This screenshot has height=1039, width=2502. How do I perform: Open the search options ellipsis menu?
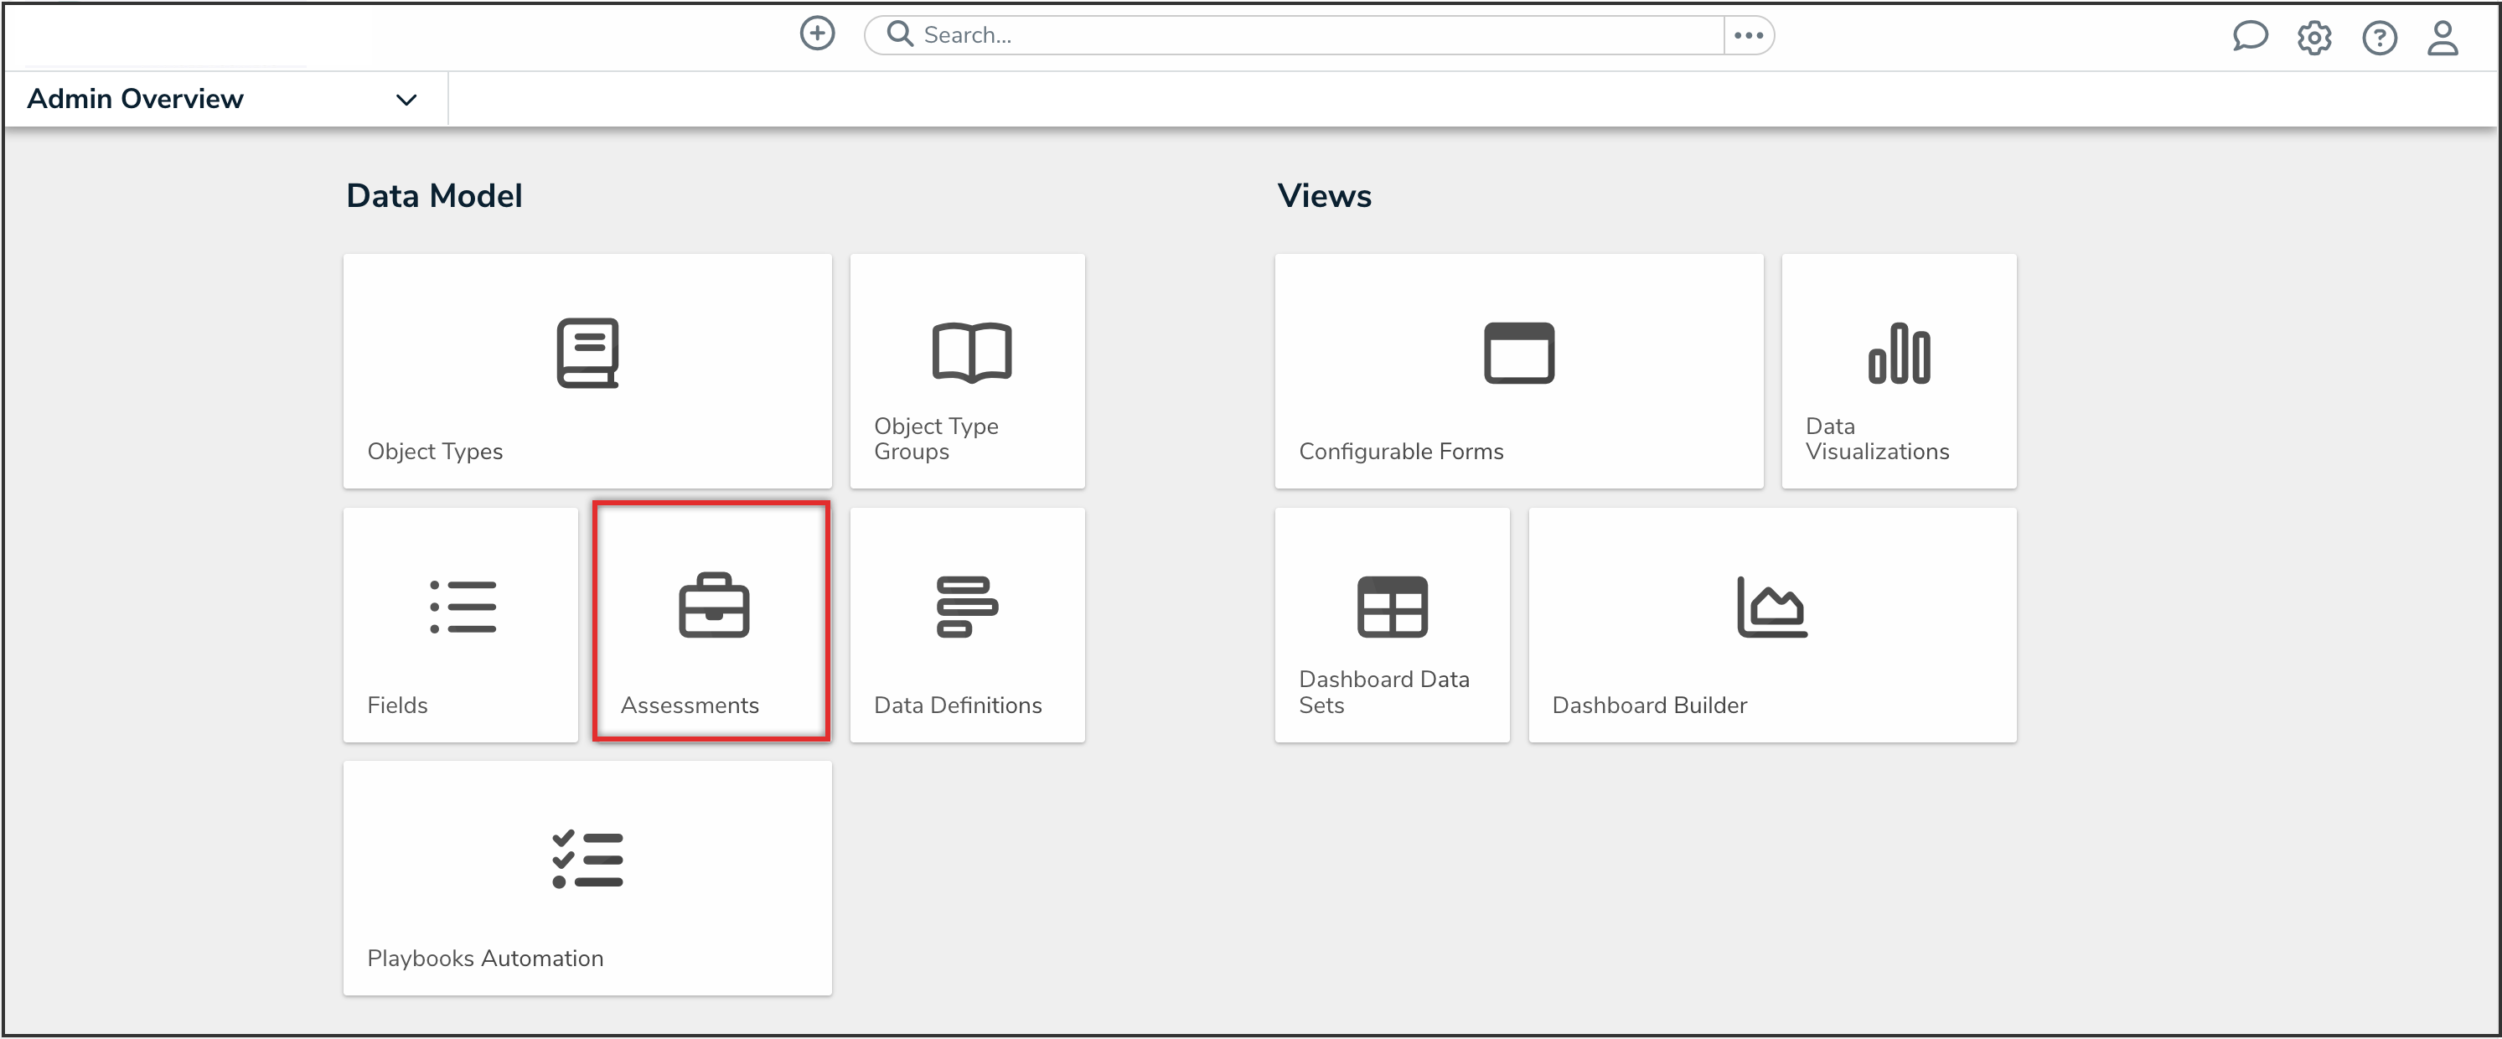[1748, 35]
